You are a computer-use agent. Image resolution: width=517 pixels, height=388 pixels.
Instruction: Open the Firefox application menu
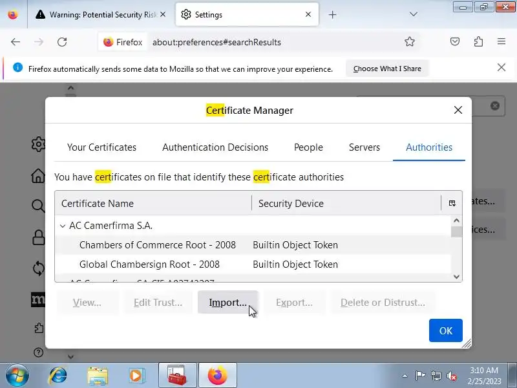tap(501, 41)
